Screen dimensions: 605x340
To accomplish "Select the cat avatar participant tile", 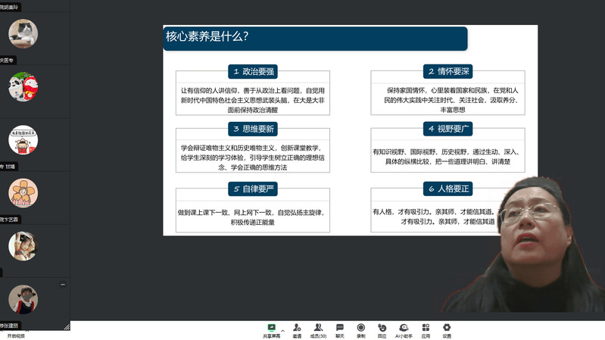I will (23, 33).
